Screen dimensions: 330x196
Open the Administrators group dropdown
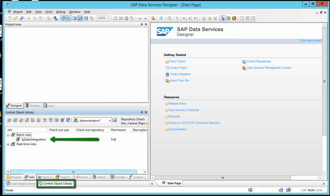pyautogui.click(x=109, y=121)
